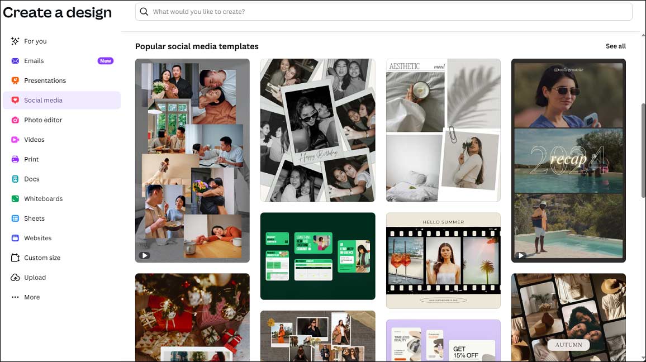Viewport: 646px width, 362px height.
Task: Open the Emails section in the sidebar
Action: (35, 60)
